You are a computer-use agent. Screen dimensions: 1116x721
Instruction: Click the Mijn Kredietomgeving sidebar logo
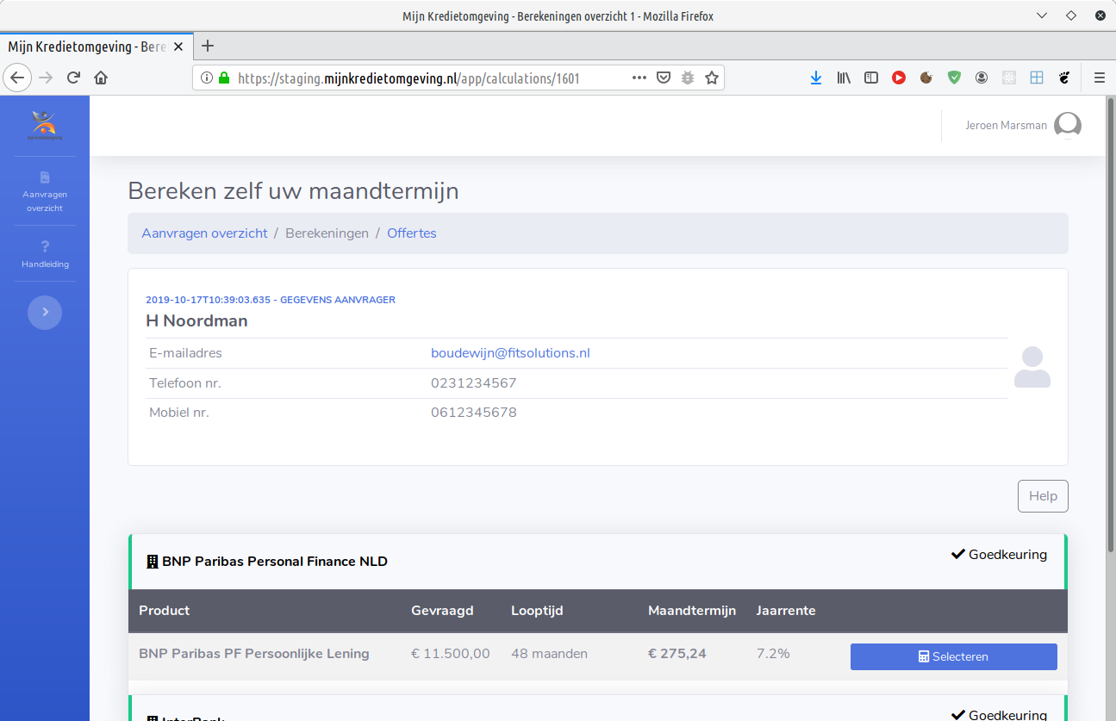tap(45, 126)
